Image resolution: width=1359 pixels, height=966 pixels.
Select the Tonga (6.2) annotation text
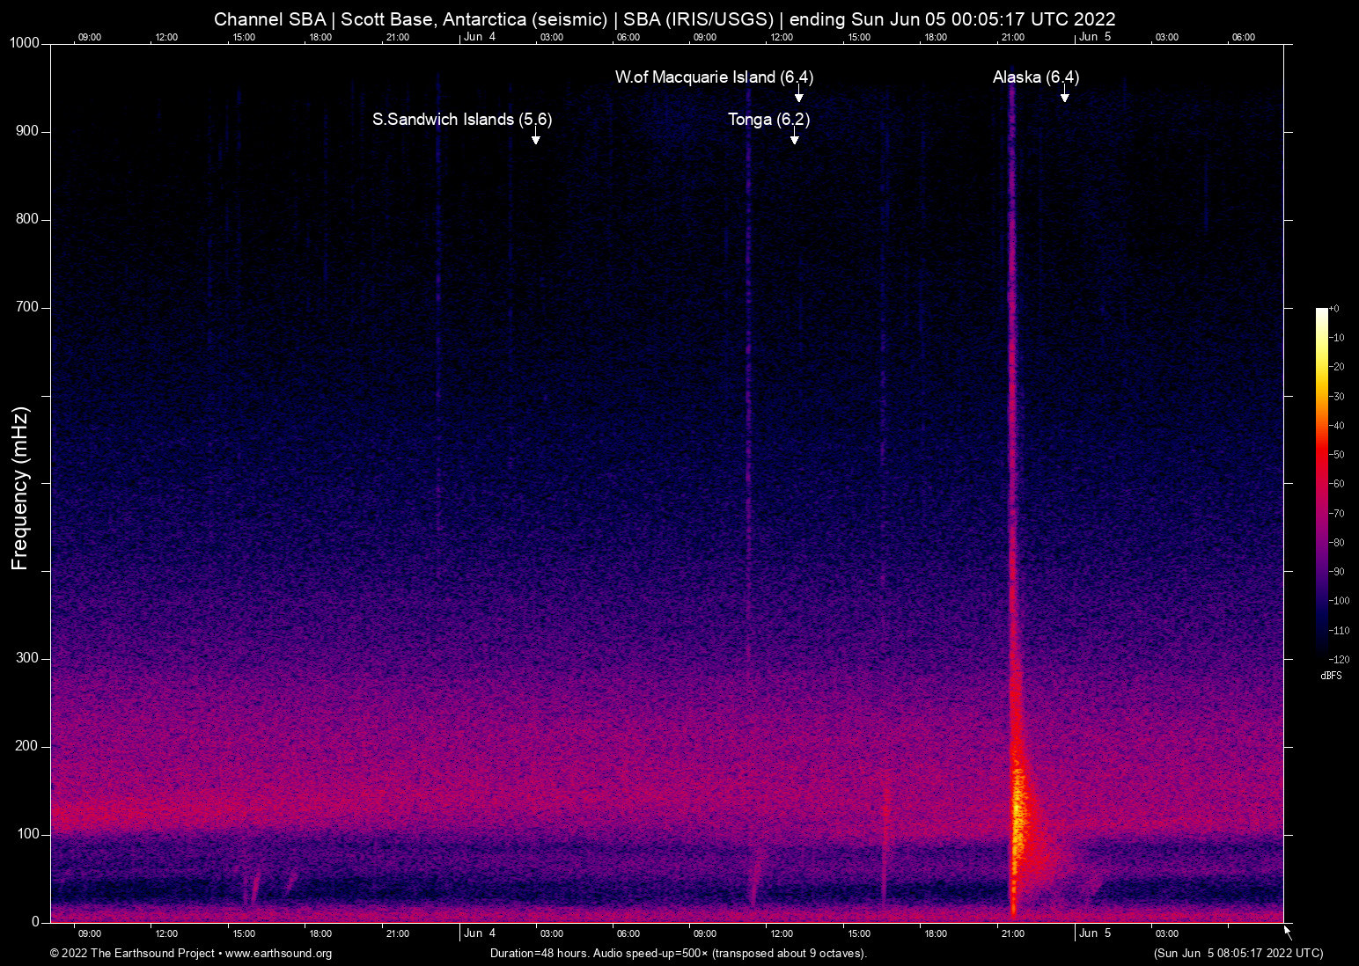coord(768,120)
